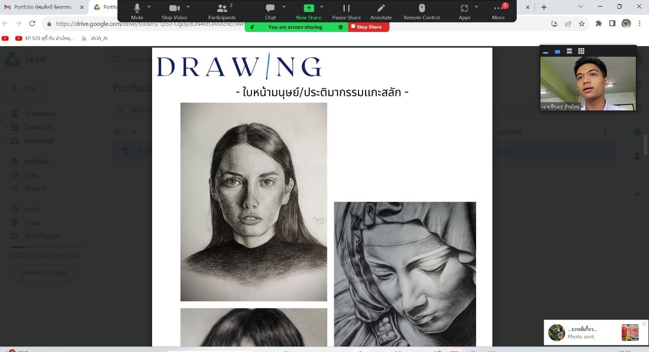Click the woman portrait drawing
The width and height of the screenshot is (649, 352).
[x=254, y=202]
